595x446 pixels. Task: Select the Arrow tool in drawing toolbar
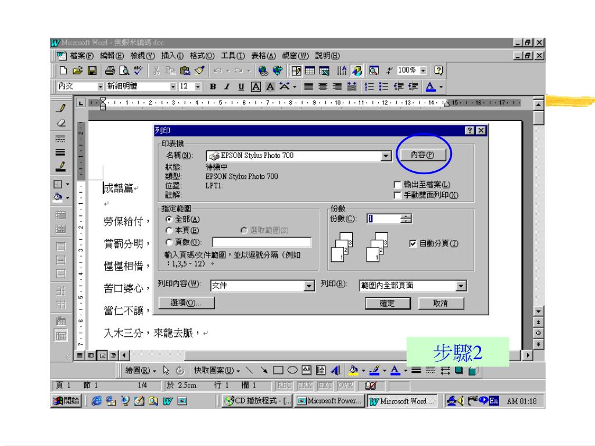[x=264, y=370]
